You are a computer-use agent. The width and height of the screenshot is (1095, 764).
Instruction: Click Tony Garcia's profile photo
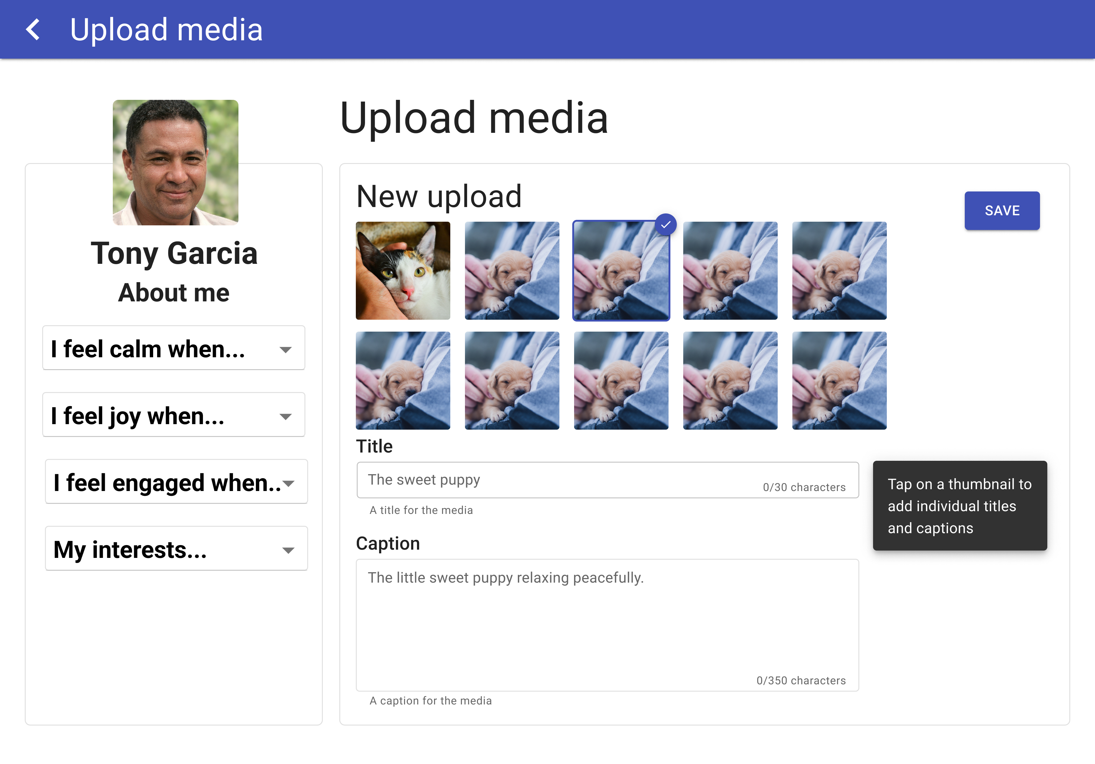[x=175, y=162]
